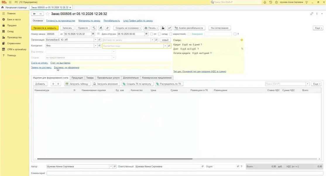326x176 pixels.
Task: Expand the Организация dropdown
Action: coord(96,40)
